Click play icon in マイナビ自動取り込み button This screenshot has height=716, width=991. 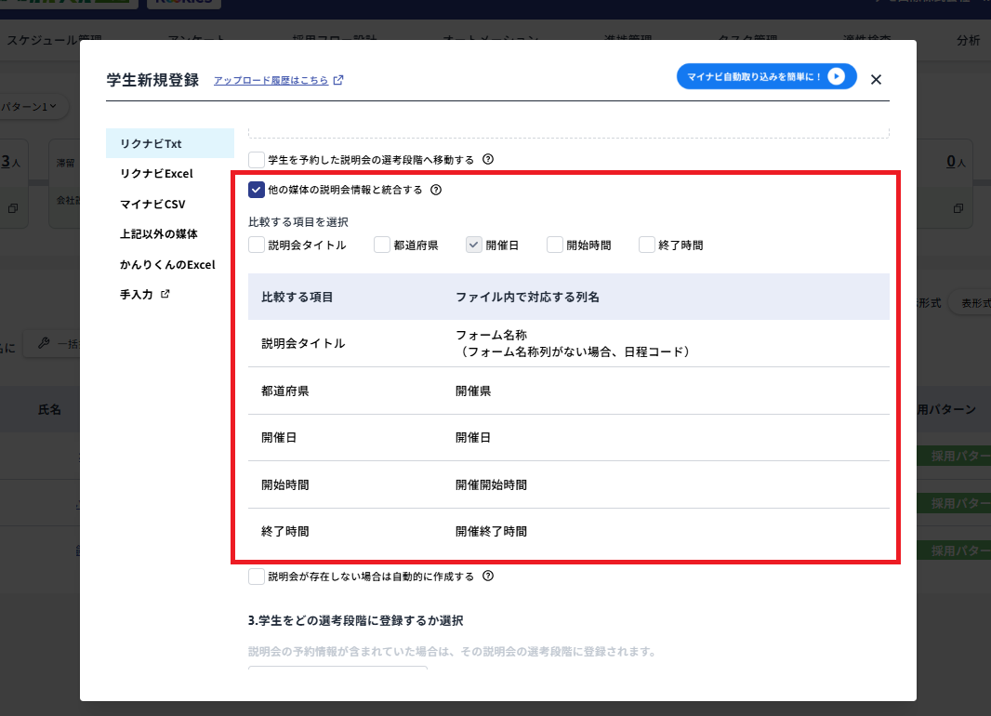pyautogui.click(x=836, y=76)
